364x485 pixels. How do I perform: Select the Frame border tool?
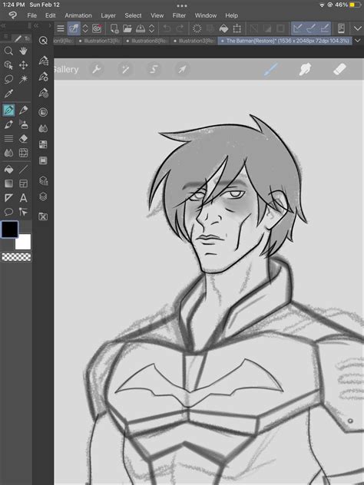[x=23, y=183]
